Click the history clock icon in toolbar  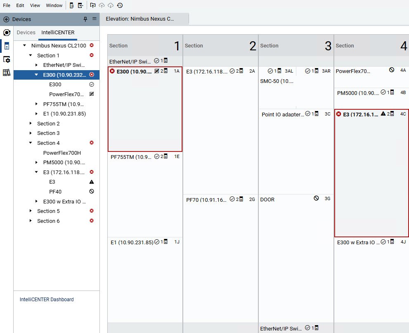120,5
